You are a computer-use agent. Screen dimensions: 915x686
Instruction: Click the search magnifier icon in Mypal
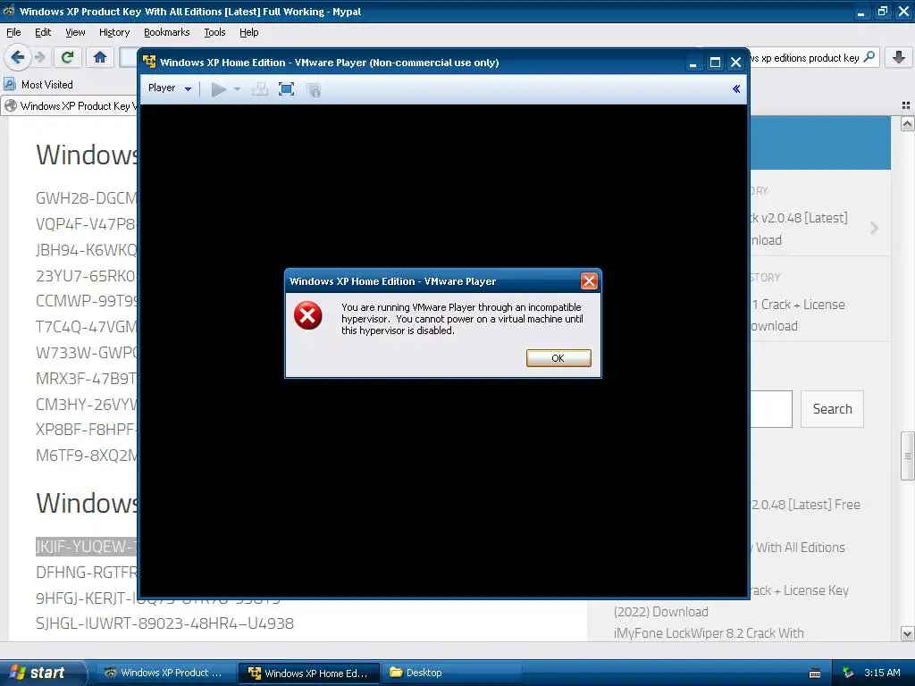point(869,57)
